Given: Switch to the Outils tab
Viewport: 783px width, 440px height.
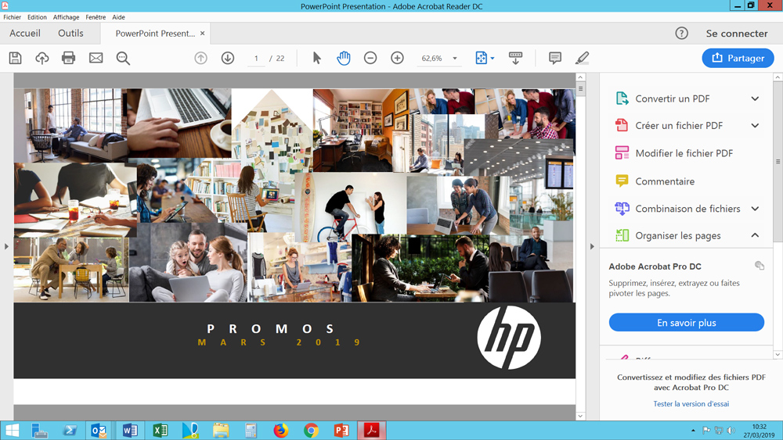Looking at the screenshot, I should 70,34.
